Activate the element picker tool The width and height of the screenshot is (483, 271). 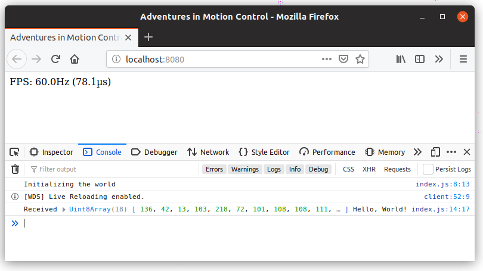(14, 152)
